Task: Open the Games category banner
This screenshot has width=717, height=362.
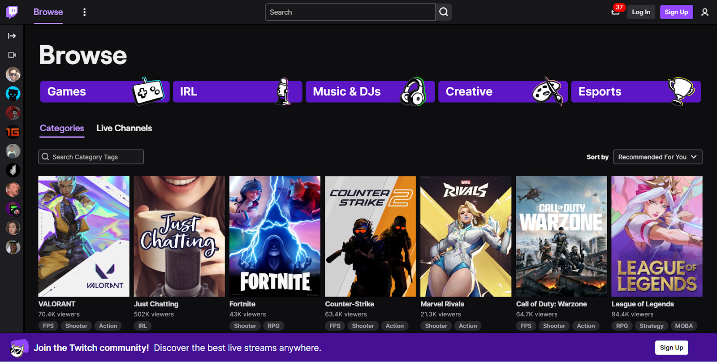Action: (105, 92)
